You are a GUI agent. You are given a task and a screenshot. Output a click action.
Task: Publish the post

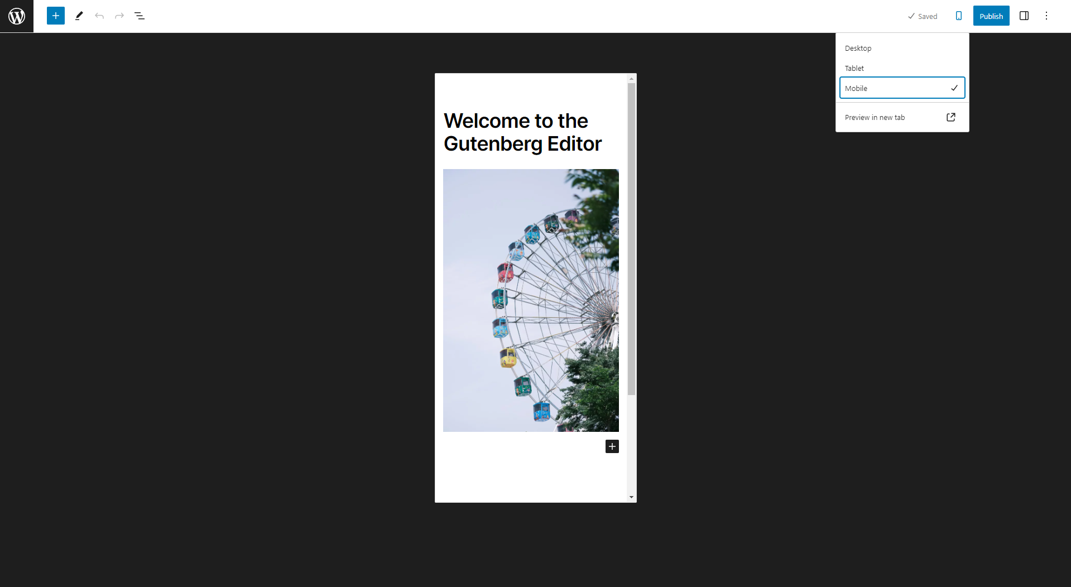coord(991,16)
